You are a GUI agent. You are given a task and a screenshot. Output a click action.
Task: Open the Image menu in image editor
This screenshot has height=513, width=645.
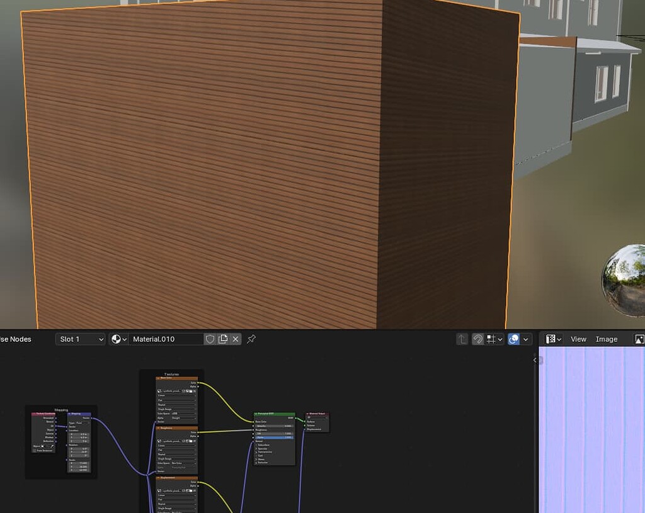tap(607, 339)
